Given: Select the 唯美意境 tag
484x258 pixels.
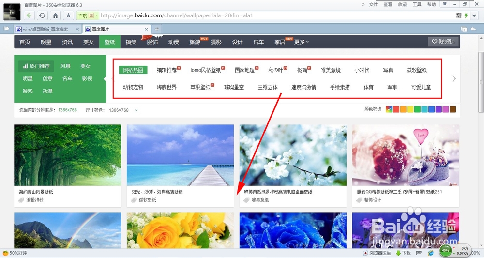Looking at the screenshot, I should click(331, 70).
